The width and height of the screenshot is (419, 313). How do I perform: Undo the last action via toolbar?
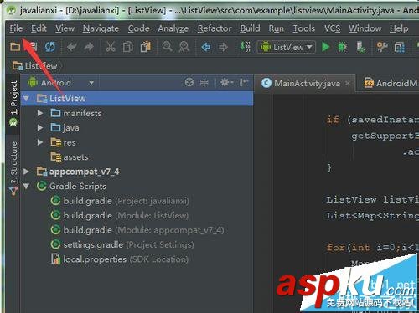pyautogui.click(x=72, y=47)
